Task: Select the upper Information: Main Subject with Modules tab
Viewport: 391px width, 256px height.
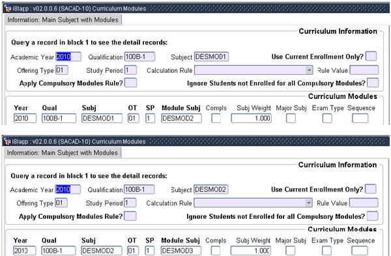Action: pos(63,20)
